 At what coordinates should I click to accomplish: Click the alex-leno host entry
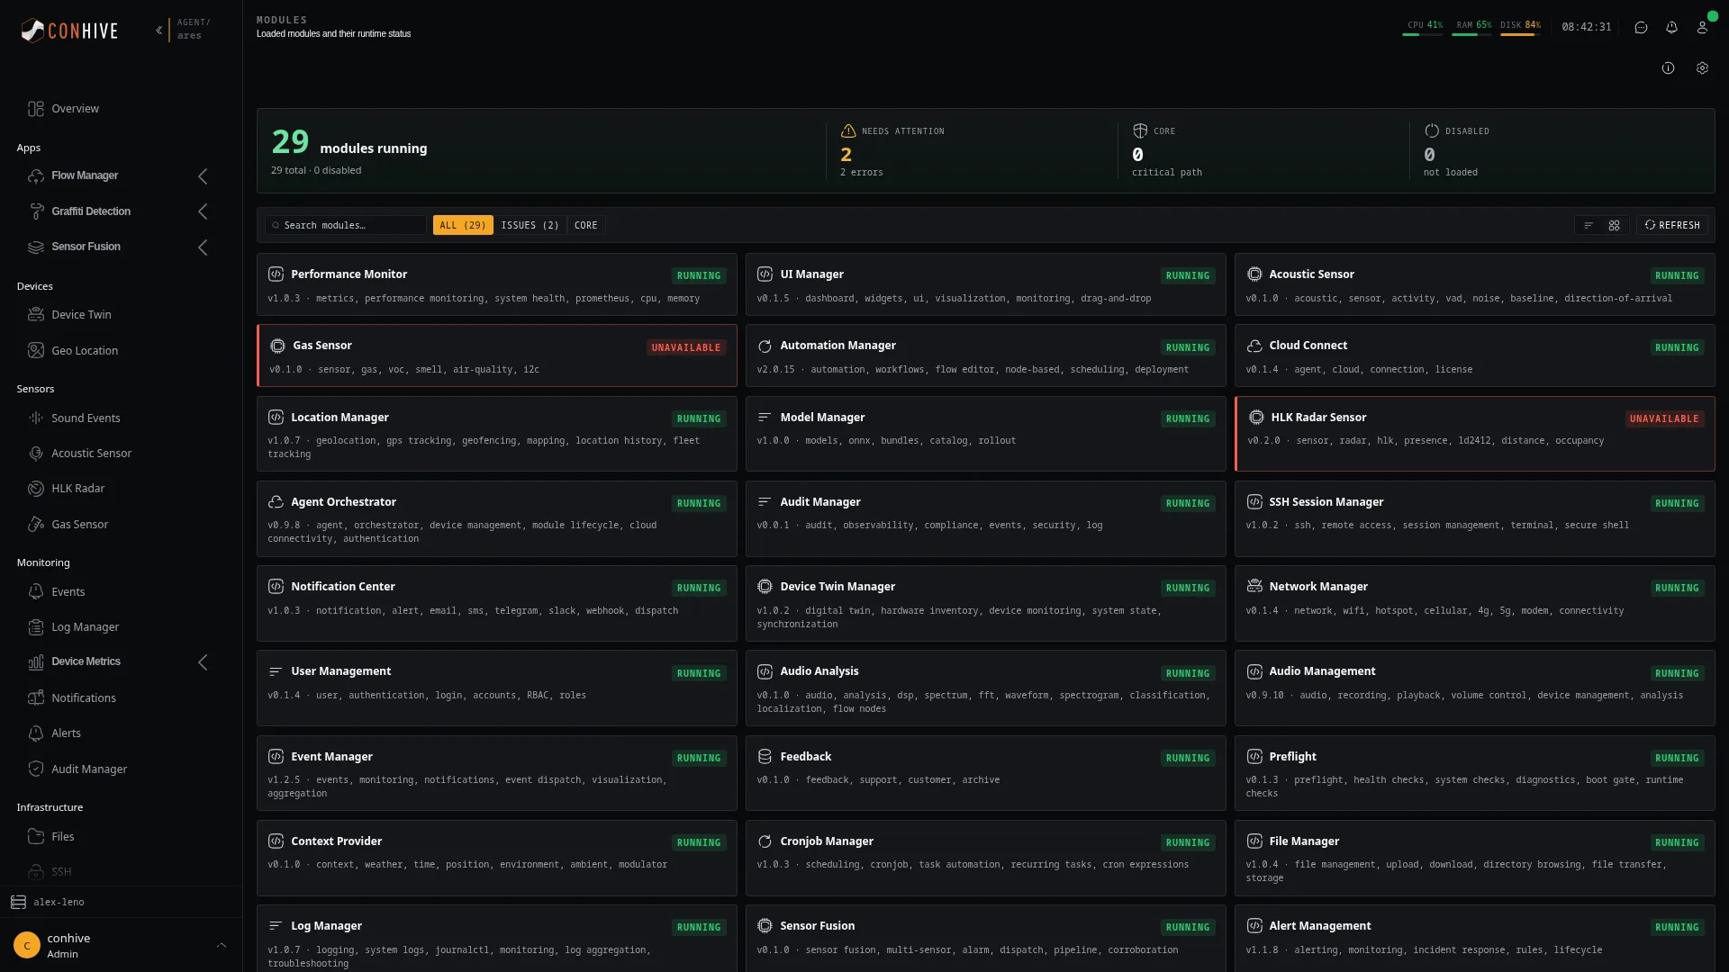121,902
